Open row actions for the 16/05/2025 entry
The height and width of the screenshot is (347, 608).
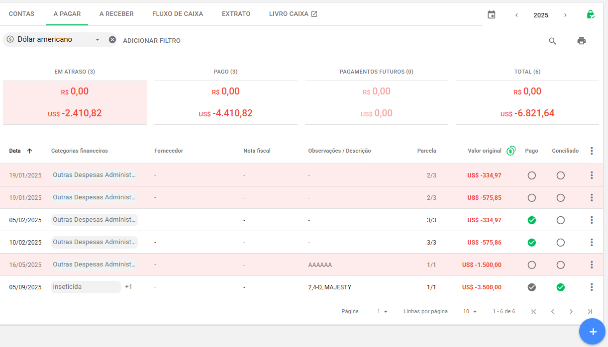click(x=592, y=265)
